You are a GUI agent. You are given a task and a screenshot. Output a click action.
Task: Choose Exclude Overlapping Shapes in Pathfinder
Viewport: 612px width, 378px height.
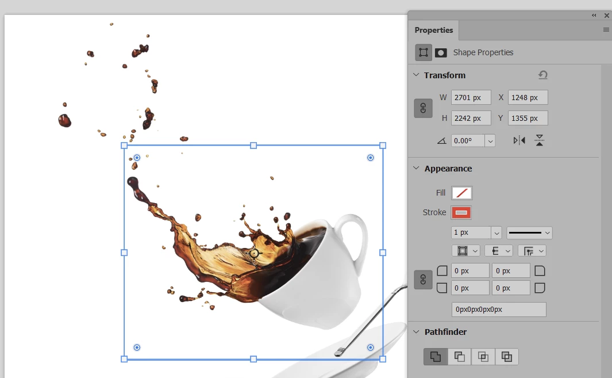[507, 357]
